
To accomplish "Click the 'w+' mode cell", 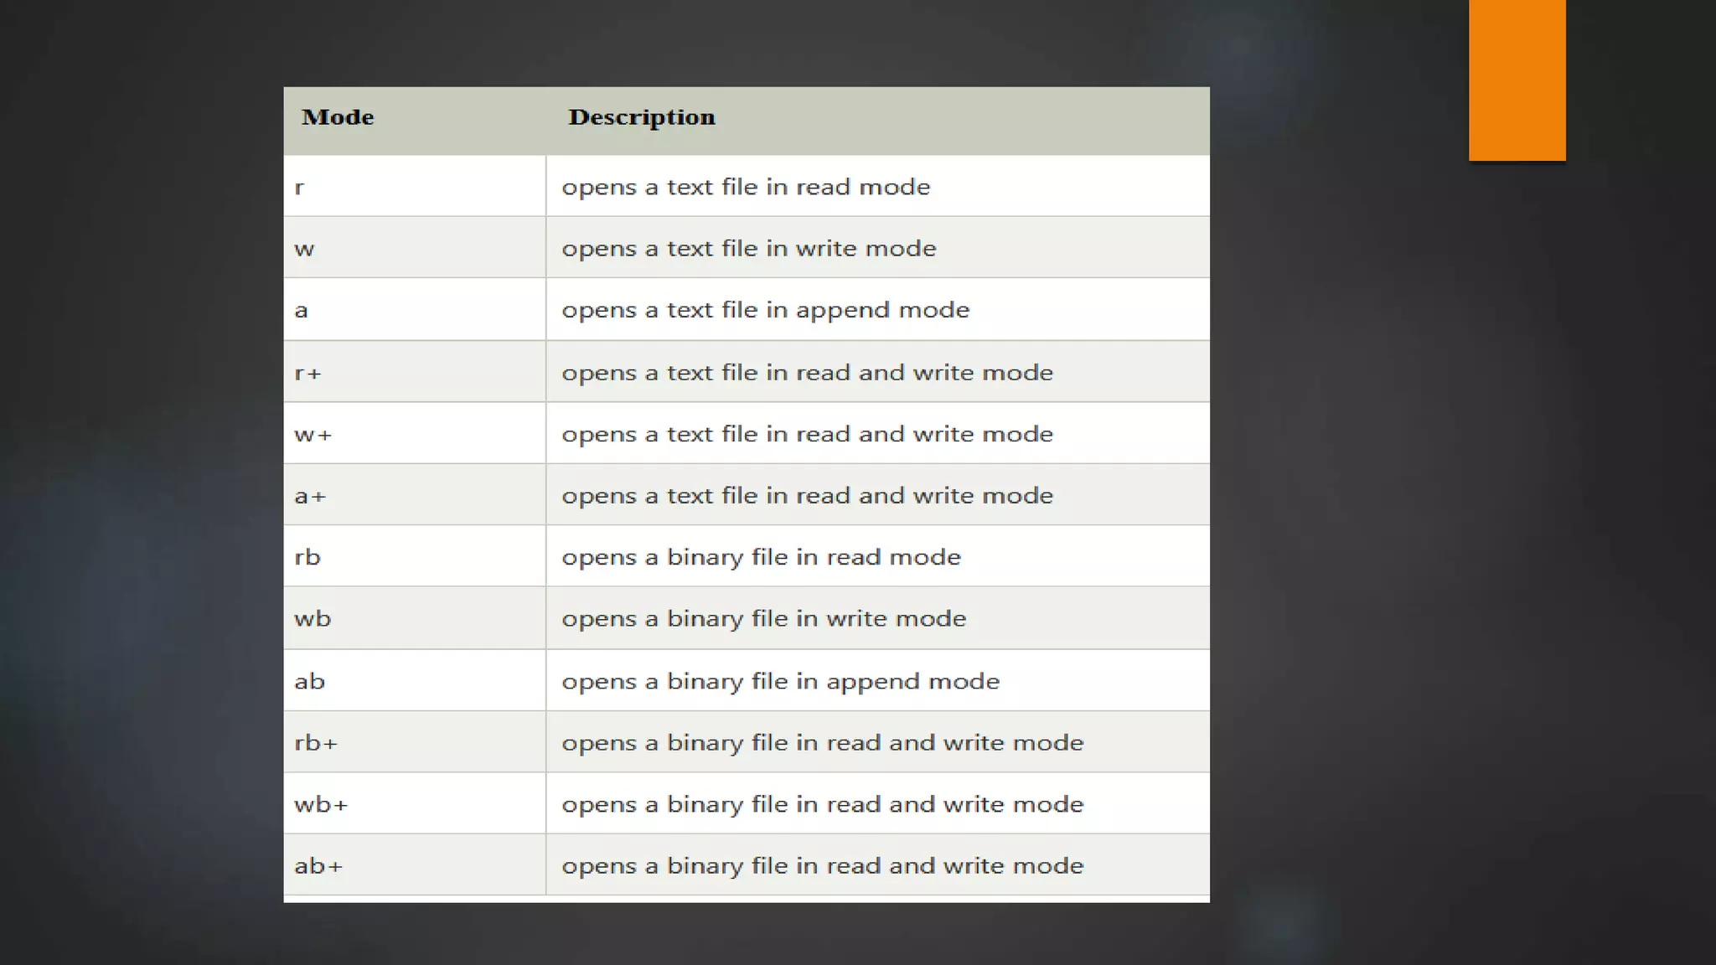I will tap(313, 435).
